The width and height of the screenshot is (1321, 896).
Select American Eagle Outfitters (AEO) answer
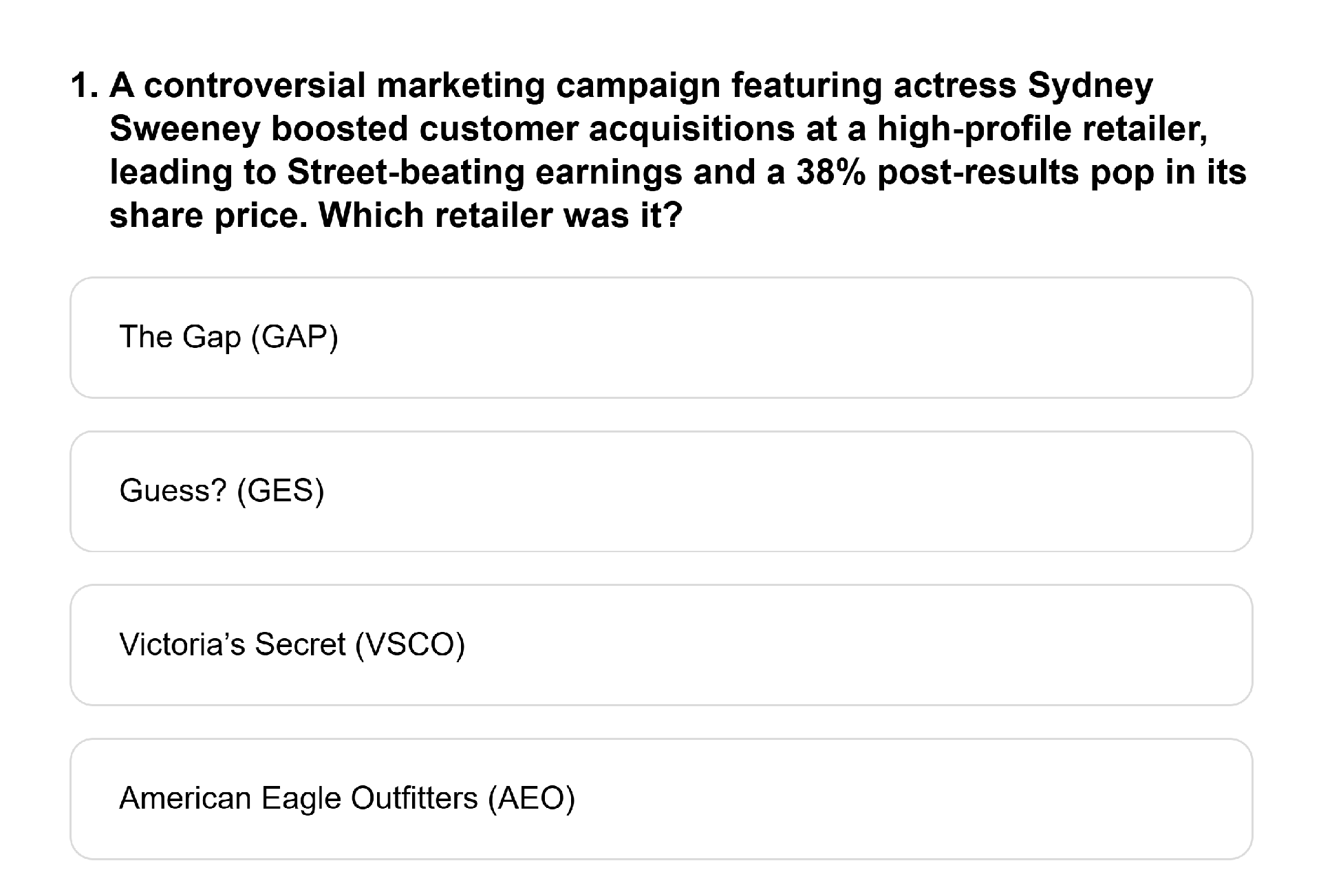[660, 799]
